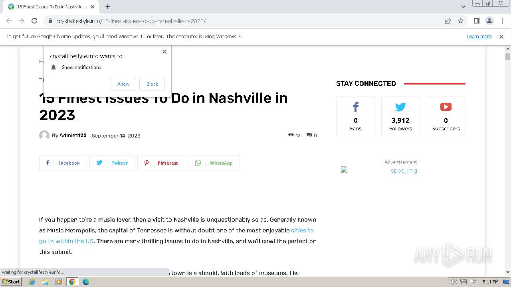Open the Chrome three-dot menu

(502, 21)
